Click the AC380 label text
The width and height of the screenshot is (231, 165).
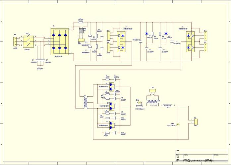(15, 48)
